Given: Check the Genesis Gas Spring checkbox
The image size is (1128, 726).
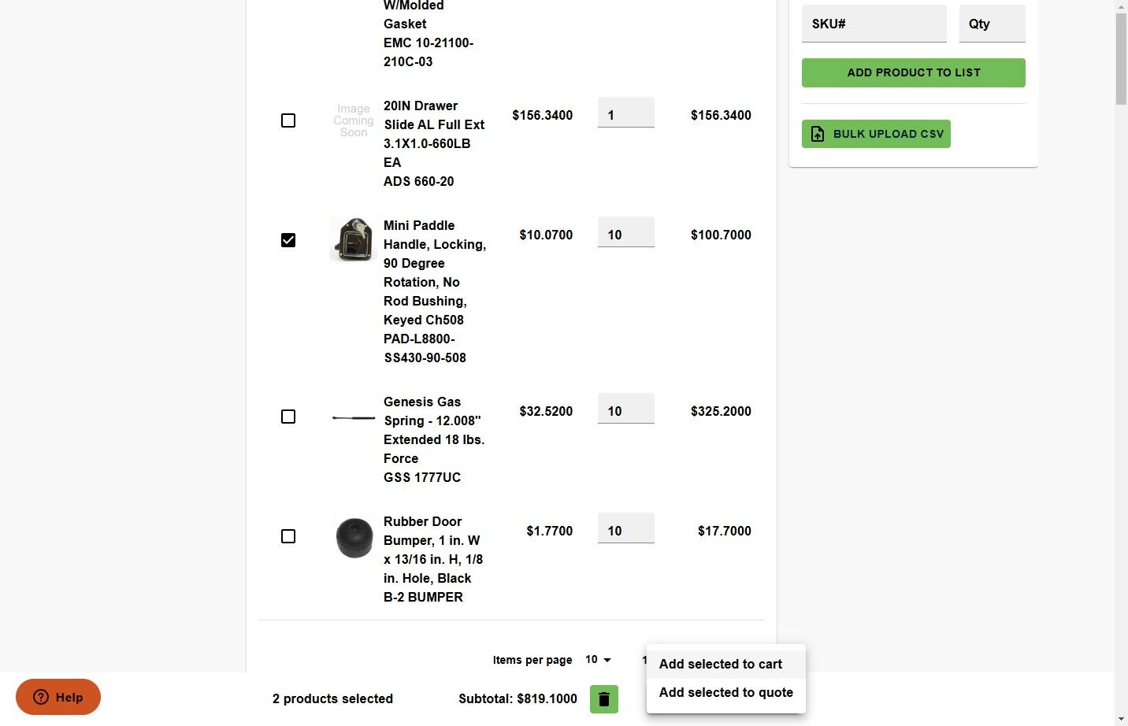Looking at the screenshot, I should (x=288, y=417).
